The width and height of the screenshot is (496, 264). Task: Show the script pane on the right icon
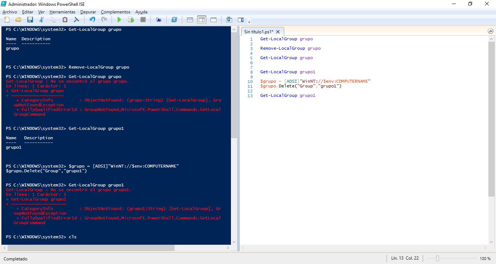click(x=202, y=20)
